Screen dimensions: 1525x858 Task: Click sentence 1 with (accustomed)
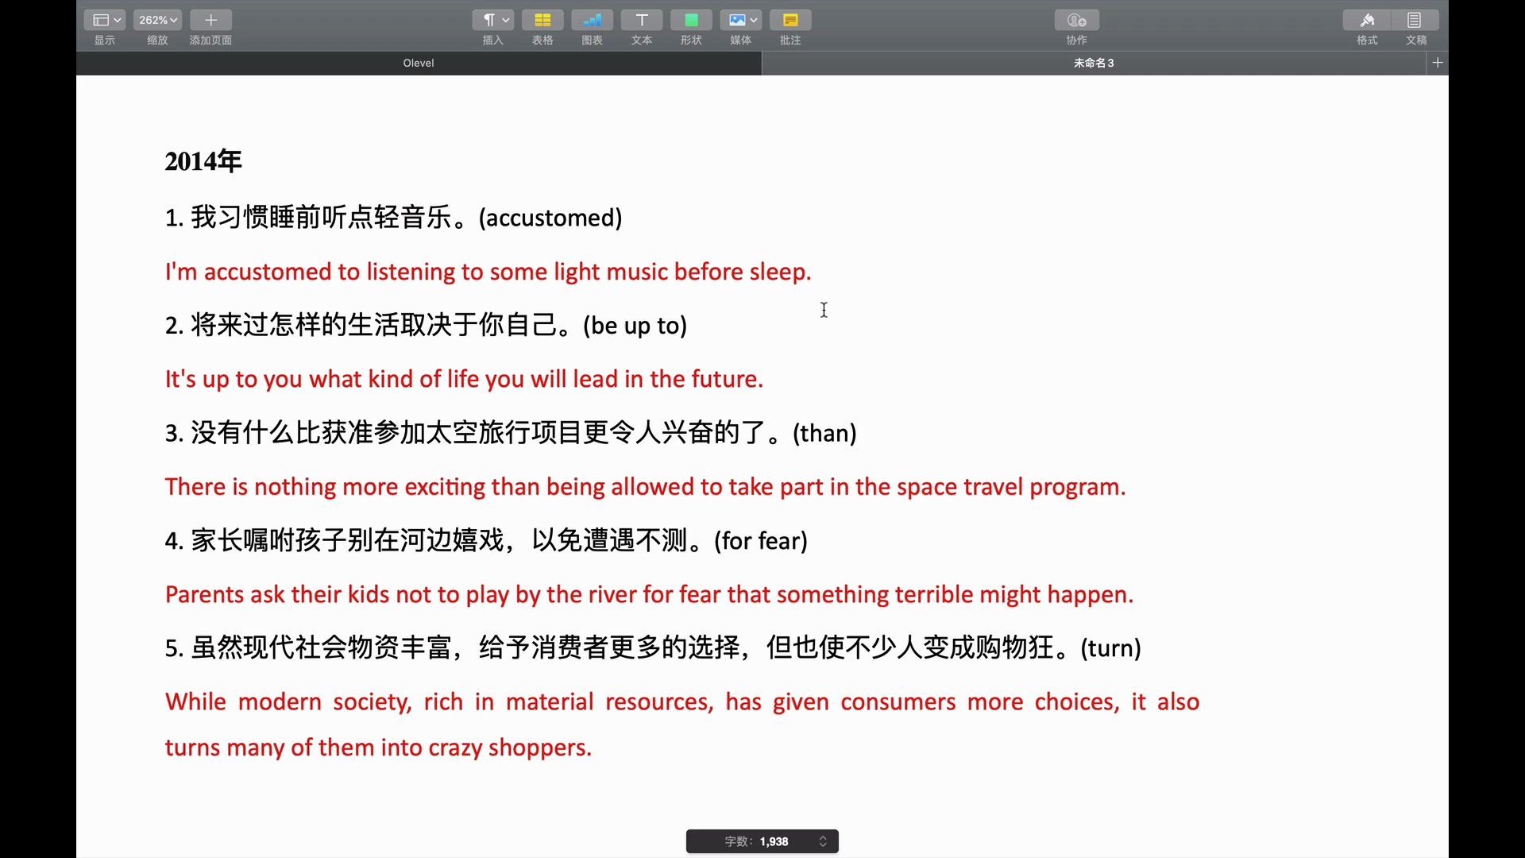point(393,217)
